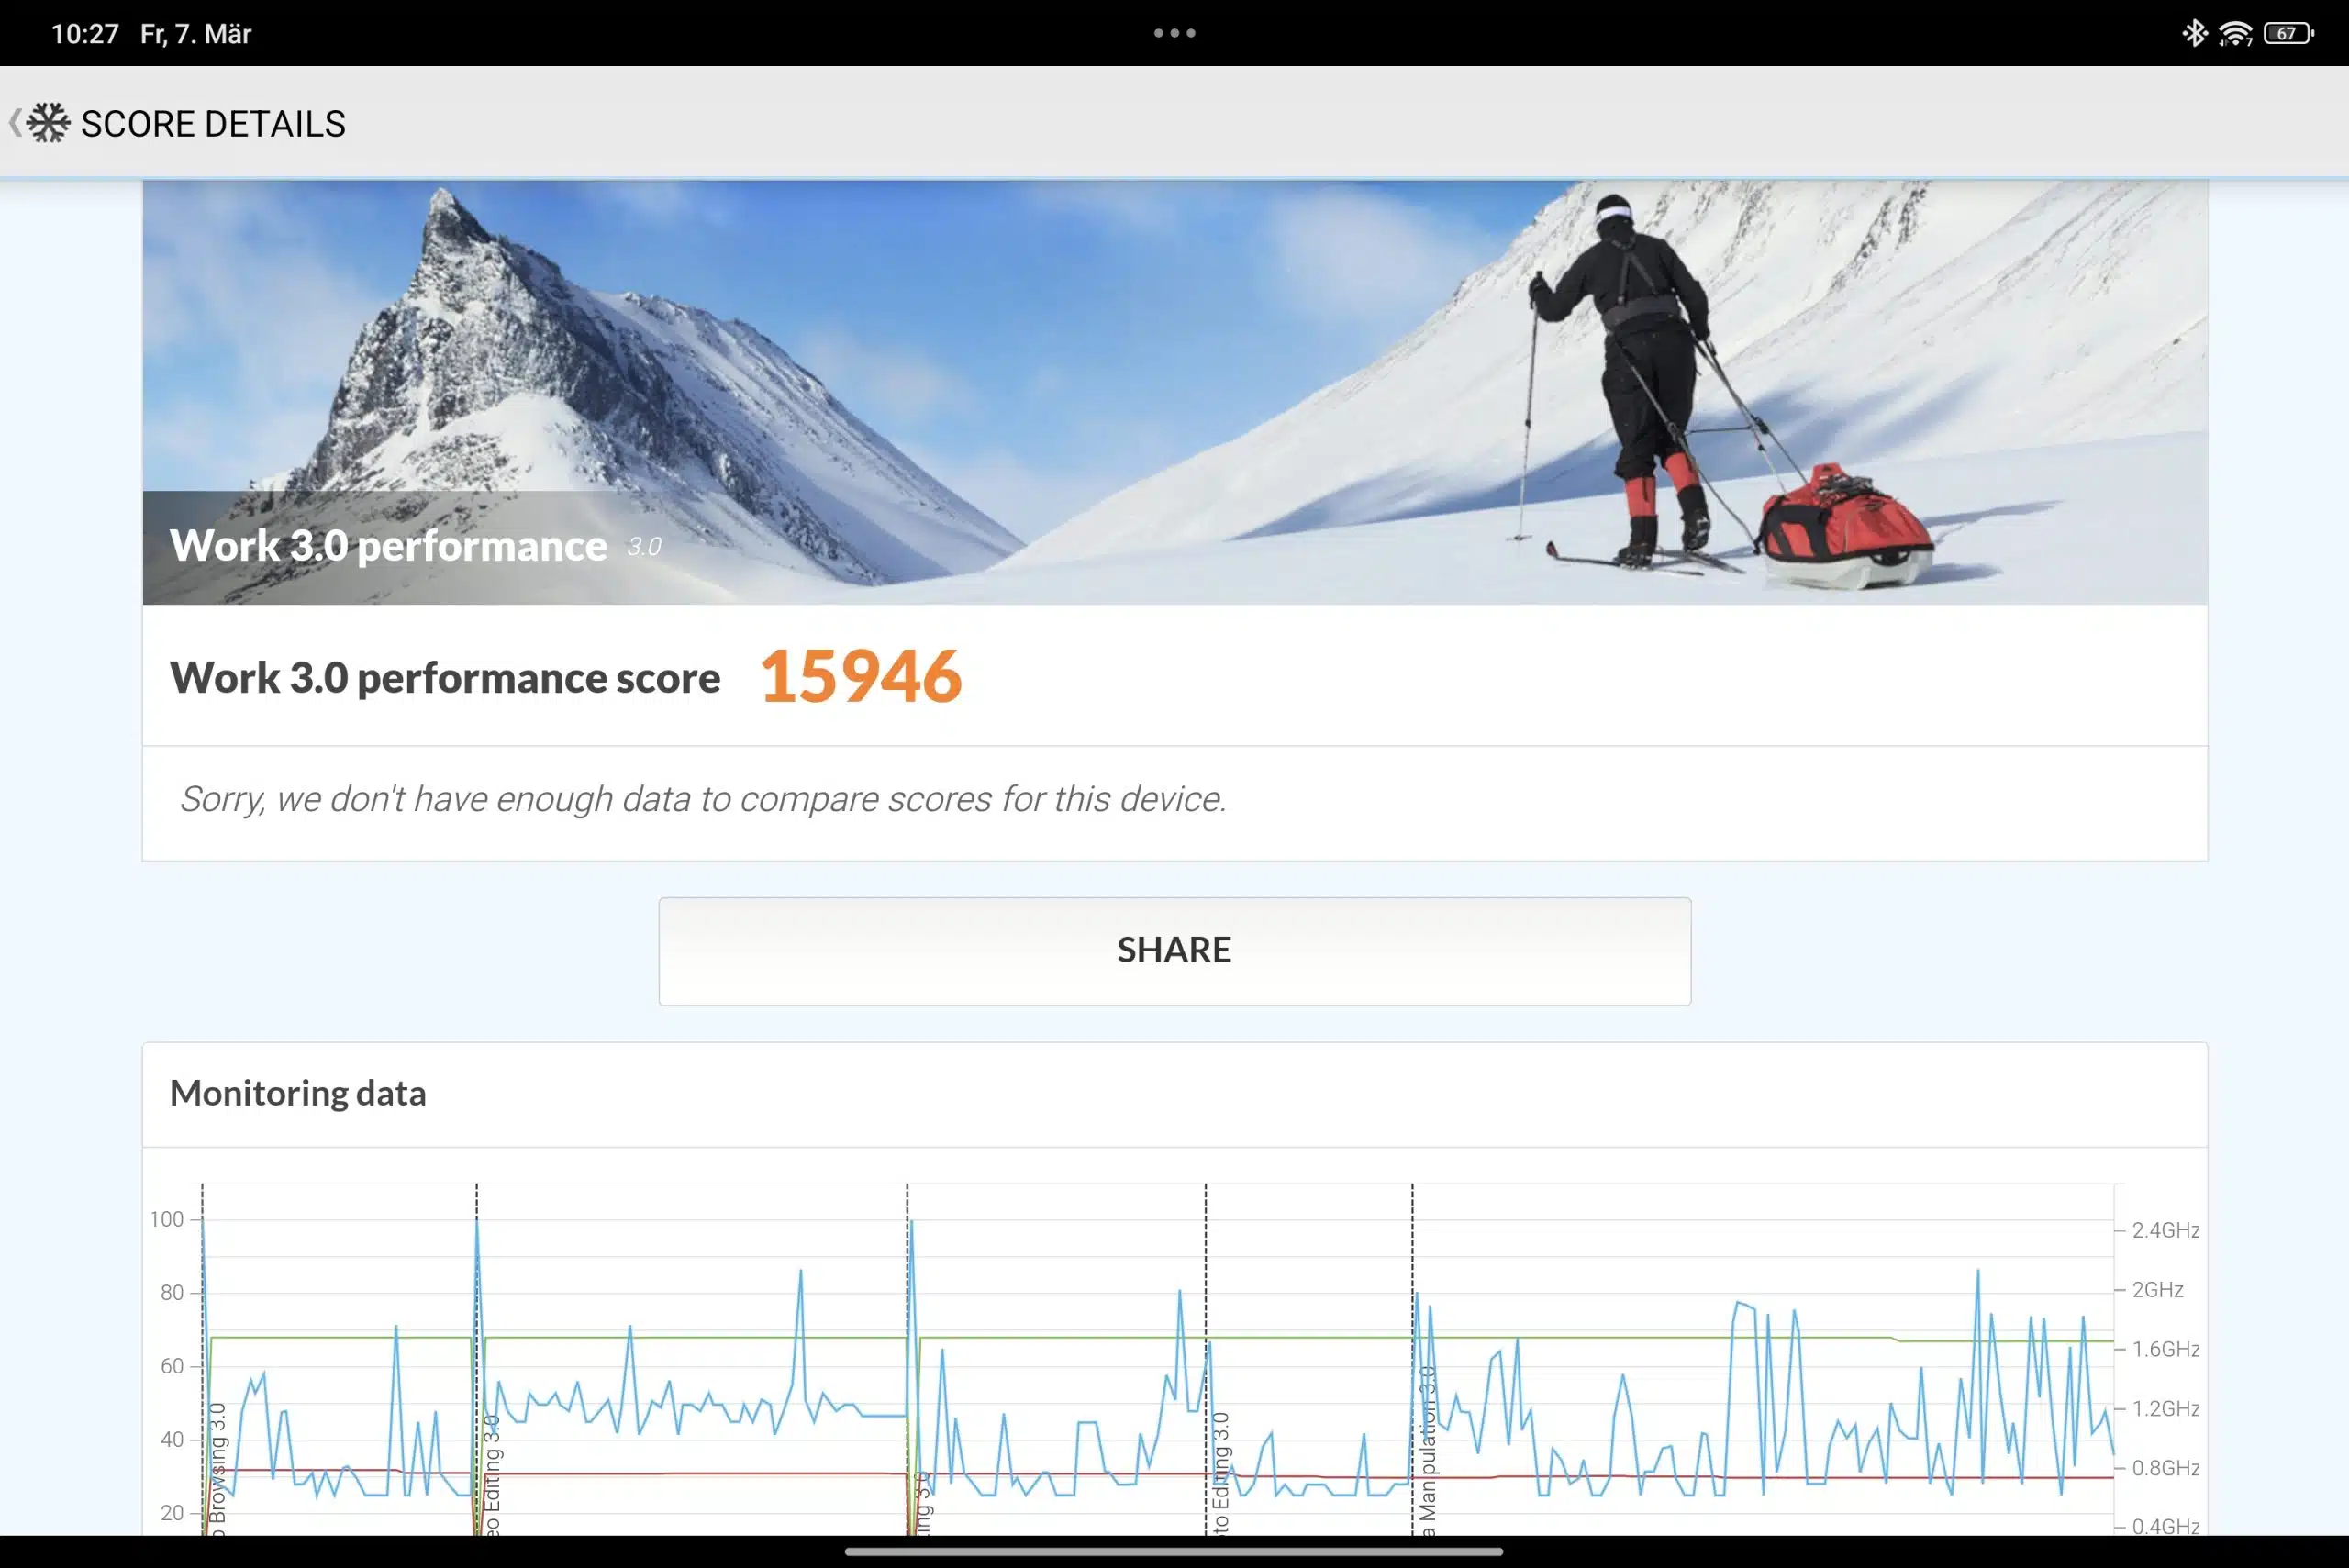This screenshot has height=1568, width=2349.
Task: Tap the date Fr, 7. Mär
Action: click(x=196, y=34)
